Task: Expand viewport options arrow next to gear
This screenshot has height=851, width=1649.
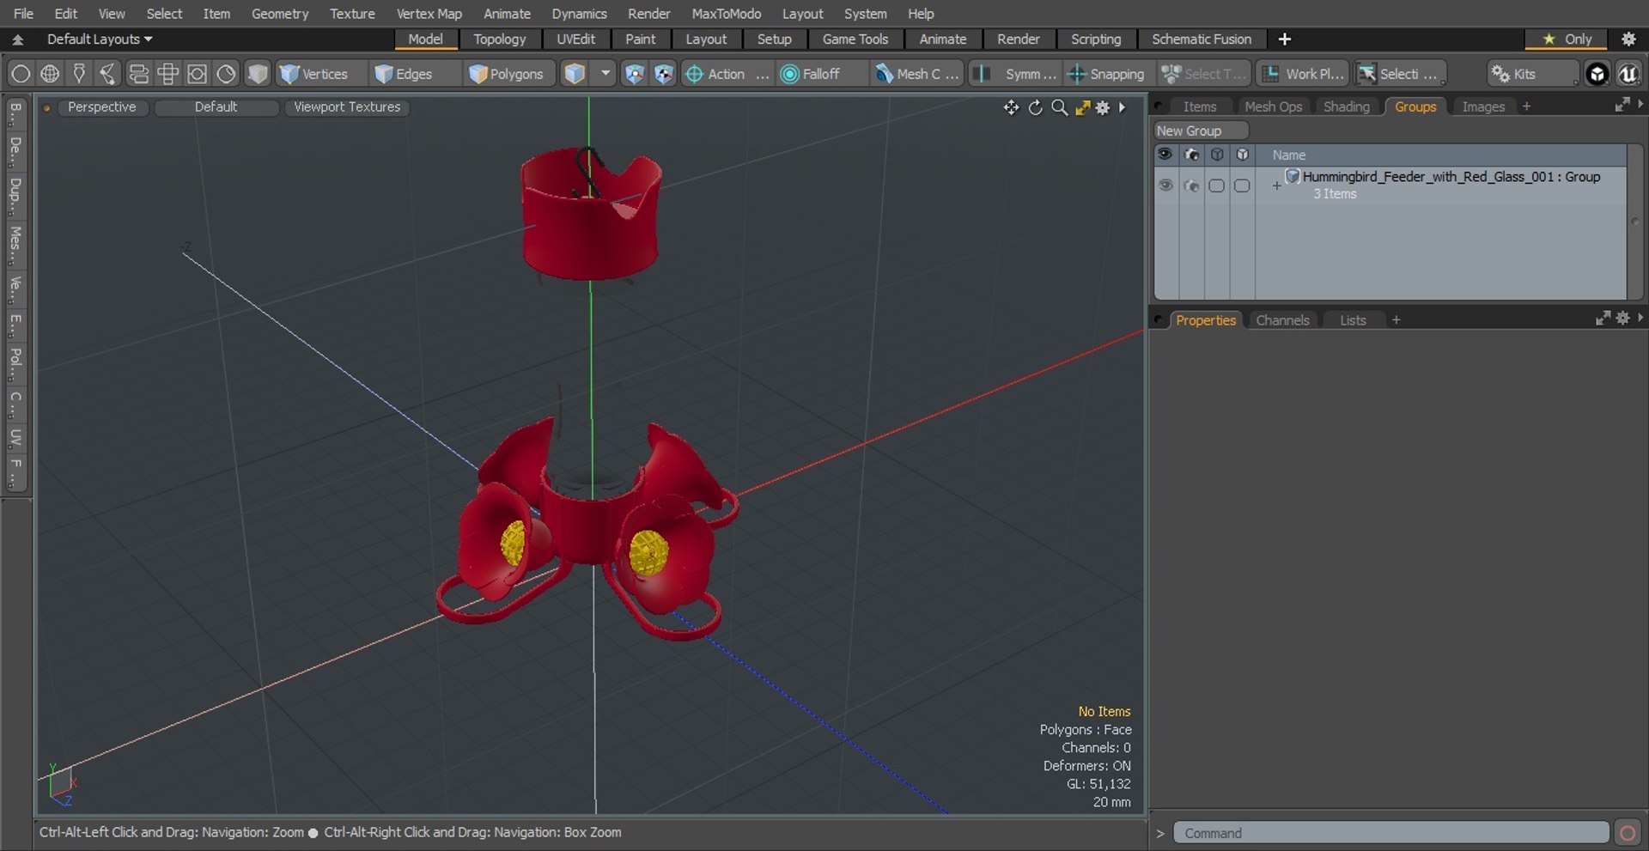Action: (1122, 107)
